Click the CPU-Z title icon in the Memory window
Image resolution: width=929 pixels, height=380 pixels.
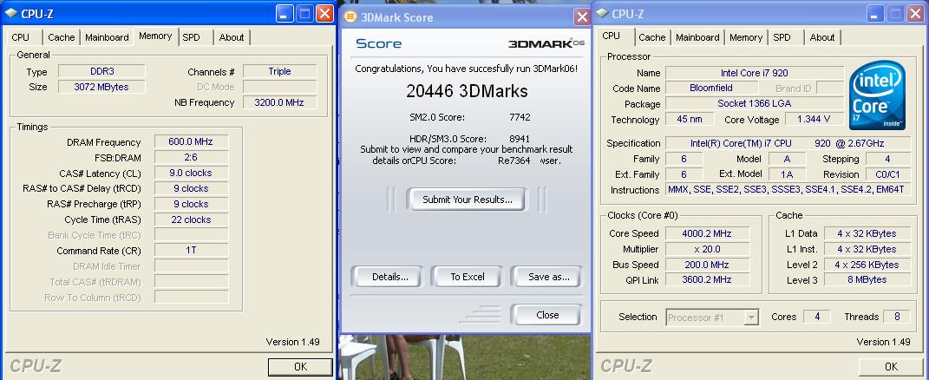(x=10, y=14)
